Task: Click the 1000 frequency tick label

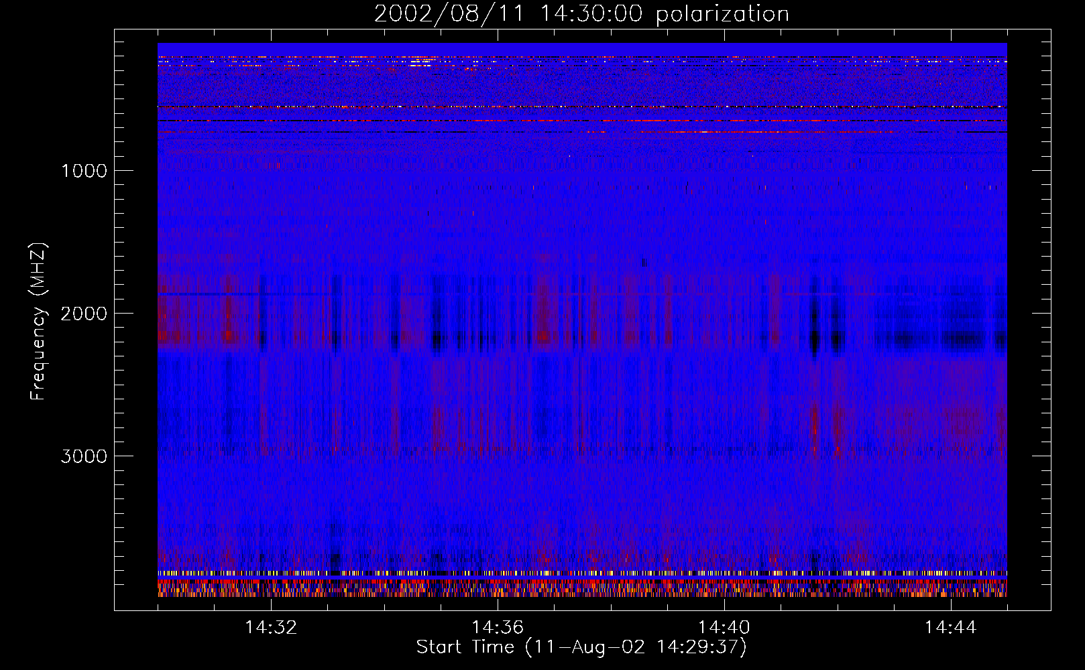Action: click(84, 171)
